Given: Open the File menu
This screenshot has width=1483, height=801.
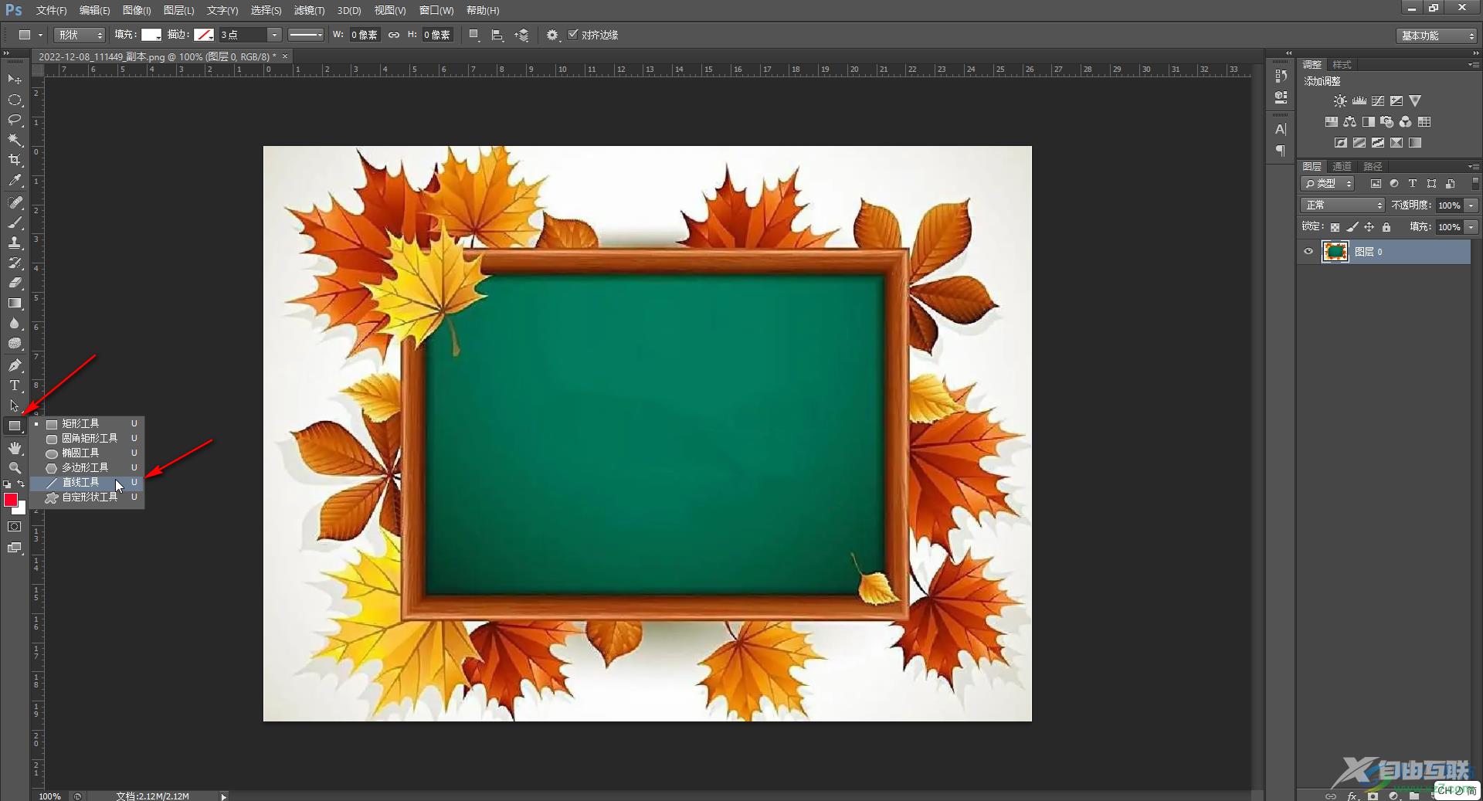Looking at the screenshot, I should click(x=51, y=10).
